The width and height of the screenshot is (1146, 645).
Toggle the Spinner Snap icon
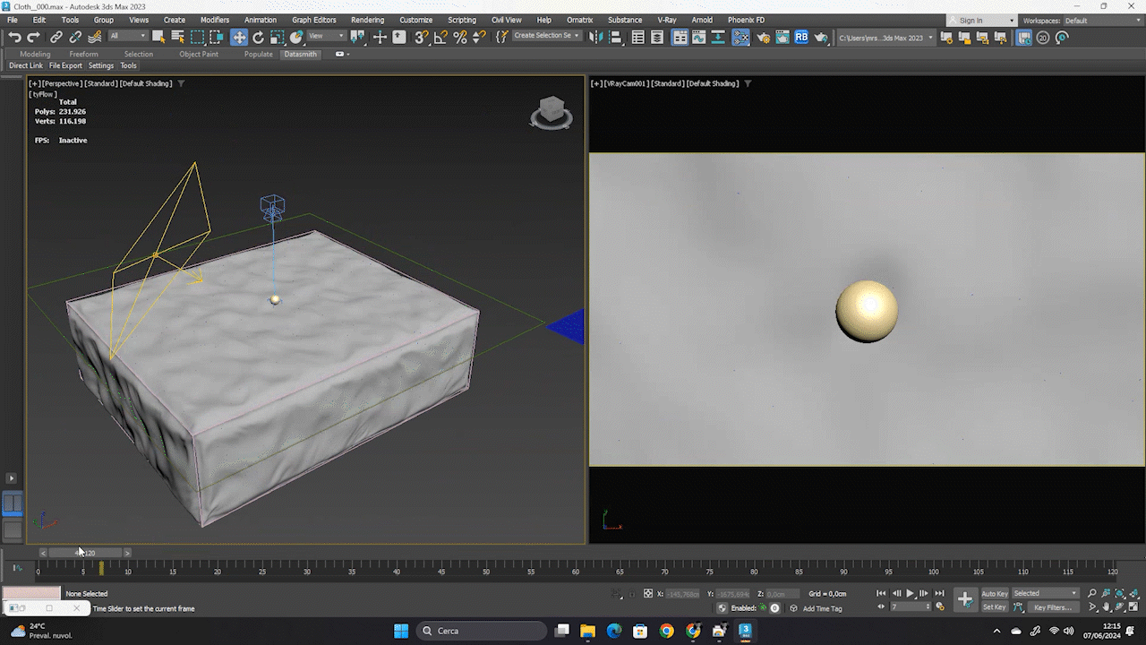[479, 37]
